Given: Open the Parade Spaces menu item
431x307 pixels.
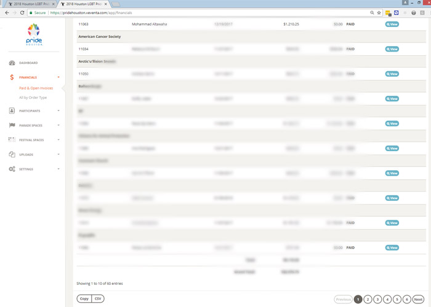Looking at the screenshot, I should [31, 125].
